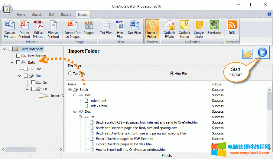The width and height of the screenshot is (273, 159).
Task: Switch to the Export tab
Action: pos(66,15)
